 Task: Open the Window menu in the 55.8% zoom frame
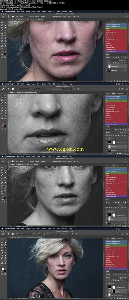coord(64,156)
